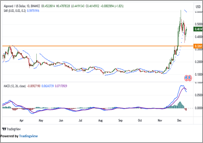This screenshot has width=203, height=143.
Task: Click the green current price label 0.4614
Action: tap(198, 29)
